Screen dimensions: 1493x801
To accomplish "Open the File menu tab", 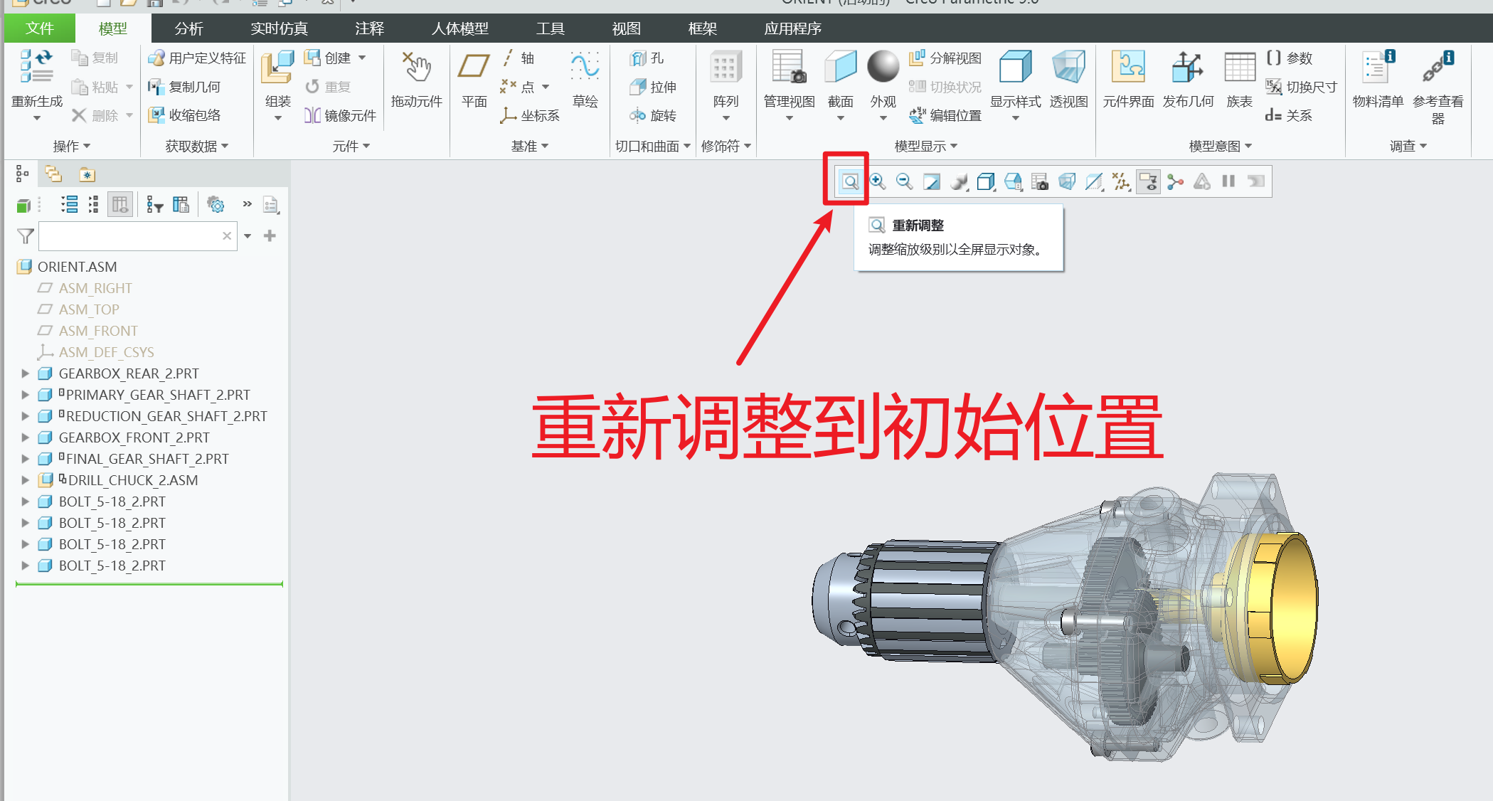I will click(39, 29).
